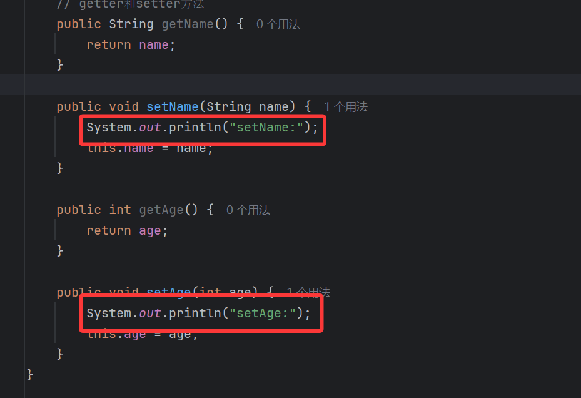Select the setAge method name
581x398 pixels.
point(168,292)
